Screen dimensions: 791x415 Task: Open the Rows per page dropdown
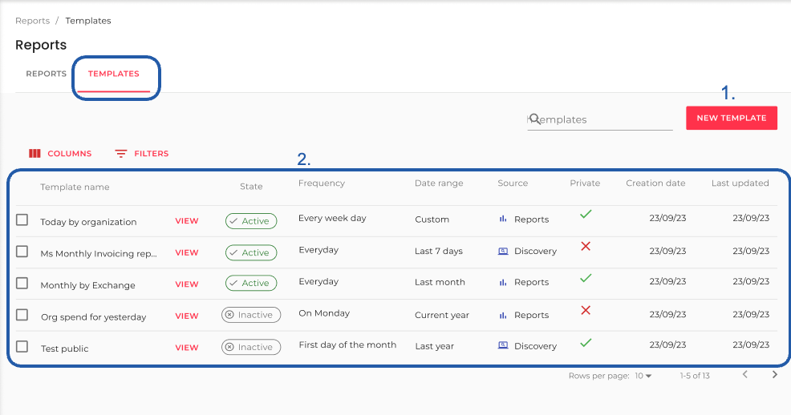pyautogui.click(x=643, y=376)
